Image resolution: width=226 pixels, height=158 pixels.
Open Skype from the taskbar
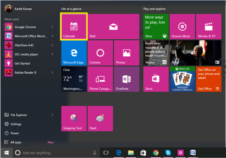point(168,153)
